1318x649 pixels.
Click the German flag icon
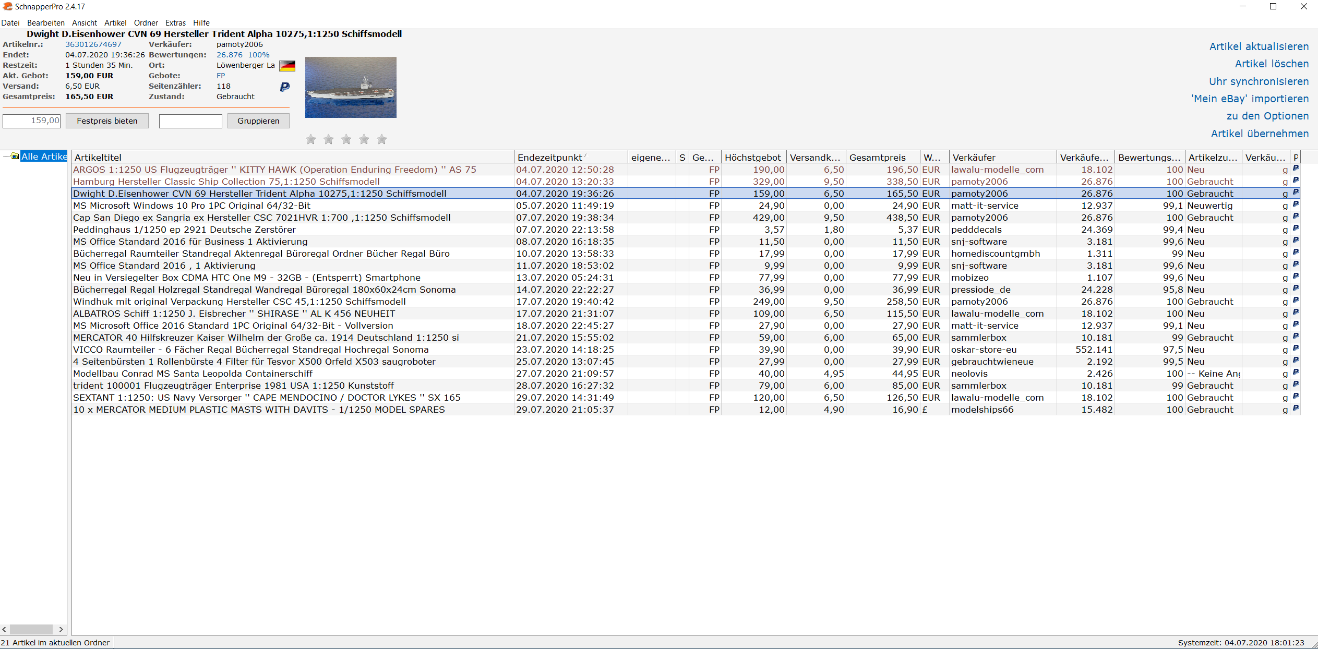coord(287,66)
